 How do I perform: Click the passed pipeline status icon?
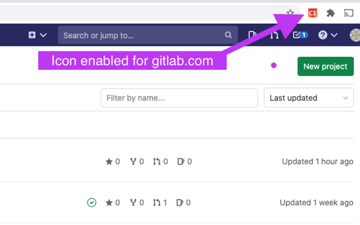click(x=91, y=202)
